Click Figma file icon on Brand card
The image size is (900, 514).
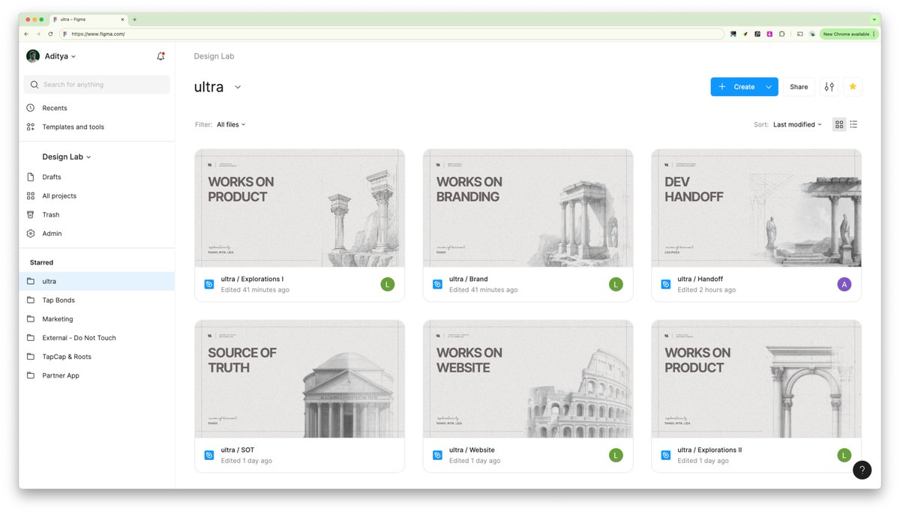click(437, 284)
